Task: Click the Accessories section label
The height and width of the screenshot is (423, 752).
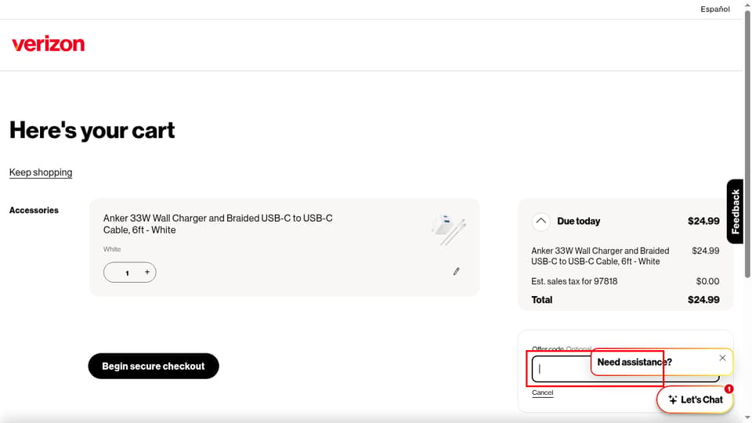Action: [x=34, y=210]
